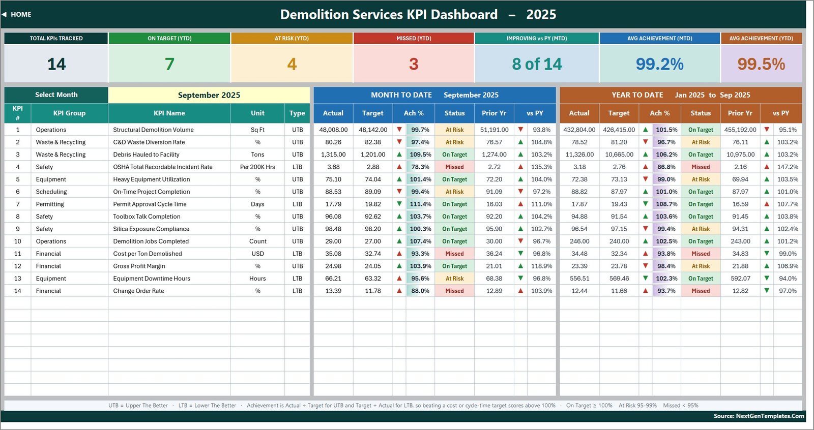Click the KPI Group column header
Image resolution: width=814 pixels, height=430 pixels.
tap(69, 113)
